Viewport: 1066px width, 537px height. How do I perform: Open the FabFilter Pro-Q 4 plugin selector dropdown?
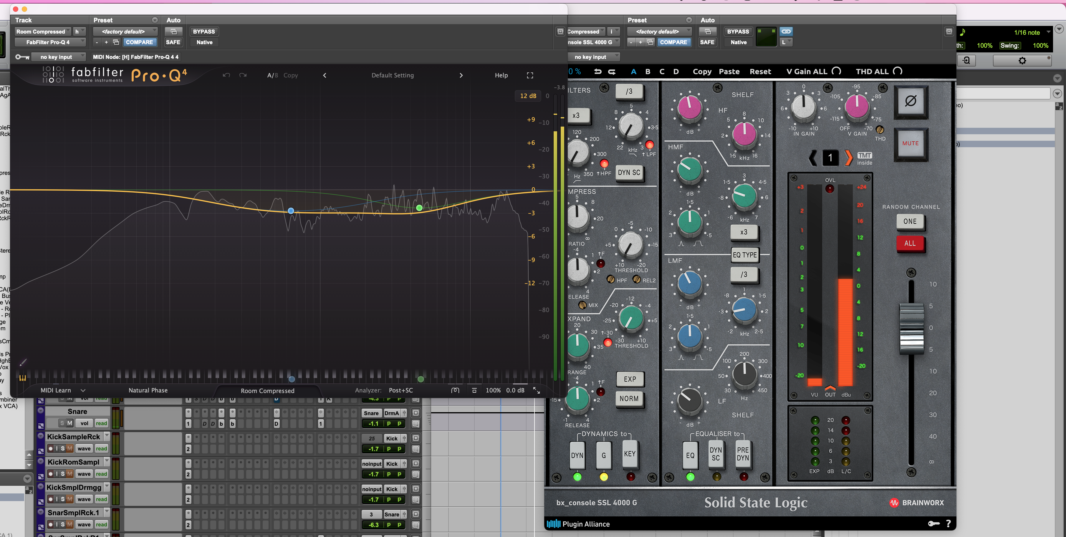coord(50,42)
